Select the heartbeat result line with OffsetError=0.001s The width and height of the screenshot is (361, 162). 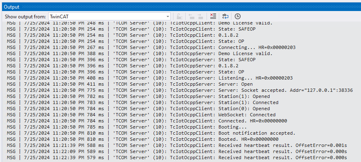click(x=177, y=145)
